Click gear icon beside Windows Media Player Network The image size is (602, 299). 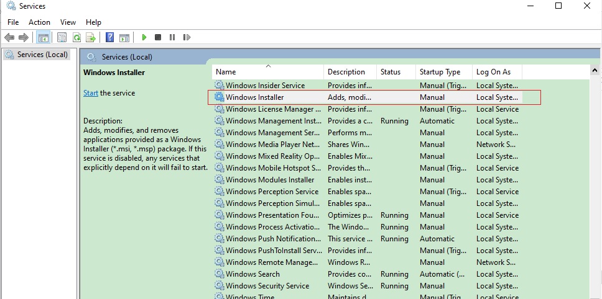(x=220, y=144)
